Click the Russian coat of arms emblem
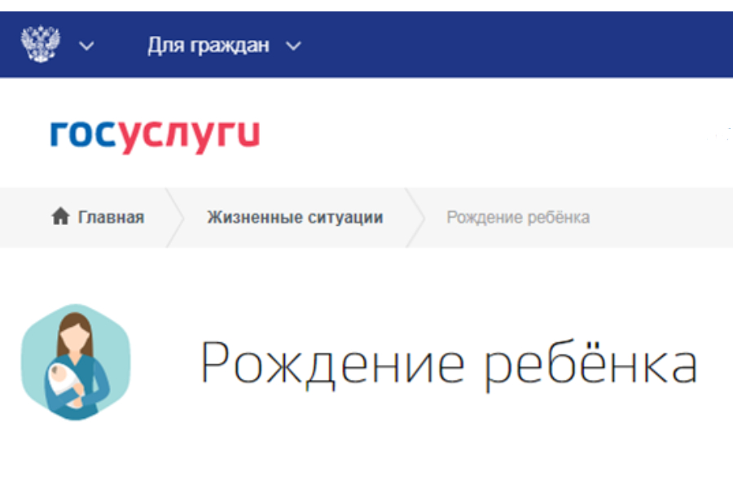This screenshot has height=489, width=733. coord(41,43)
